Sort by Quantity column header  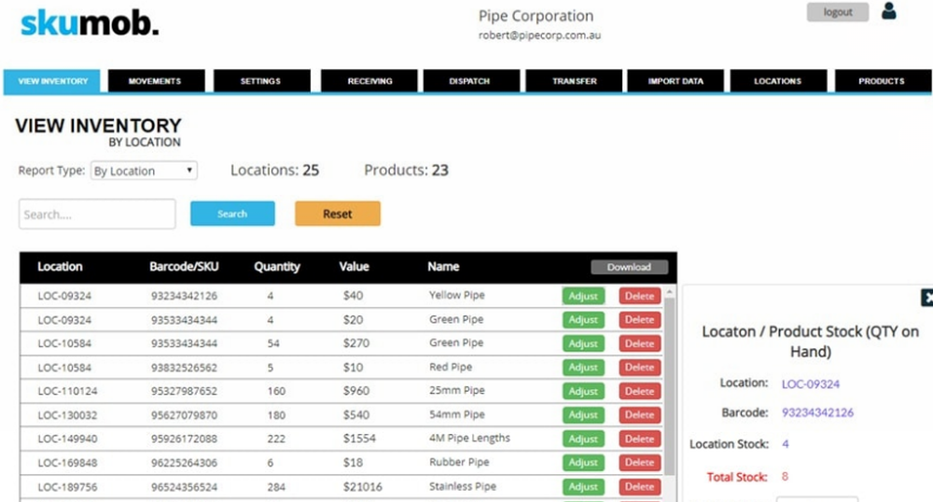(x=277, y=267)
